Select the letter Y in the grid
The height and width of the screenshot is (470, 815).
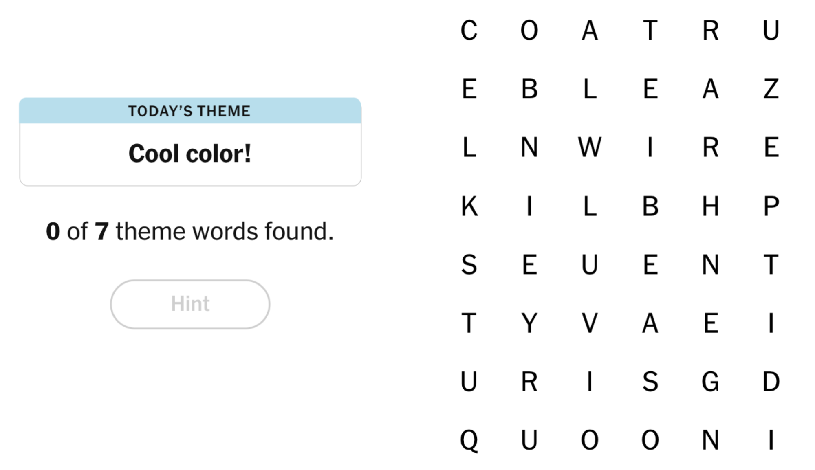[530, 323]
